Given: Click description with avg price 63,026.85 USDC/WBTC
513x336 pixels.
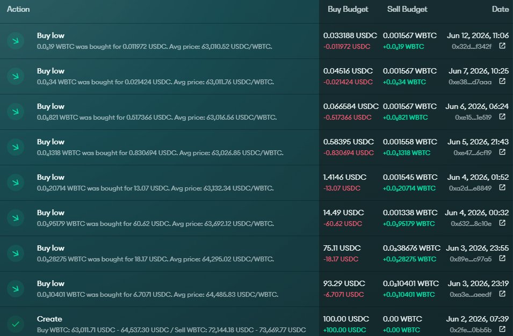Looking at the screenshot, I should 160,152.
